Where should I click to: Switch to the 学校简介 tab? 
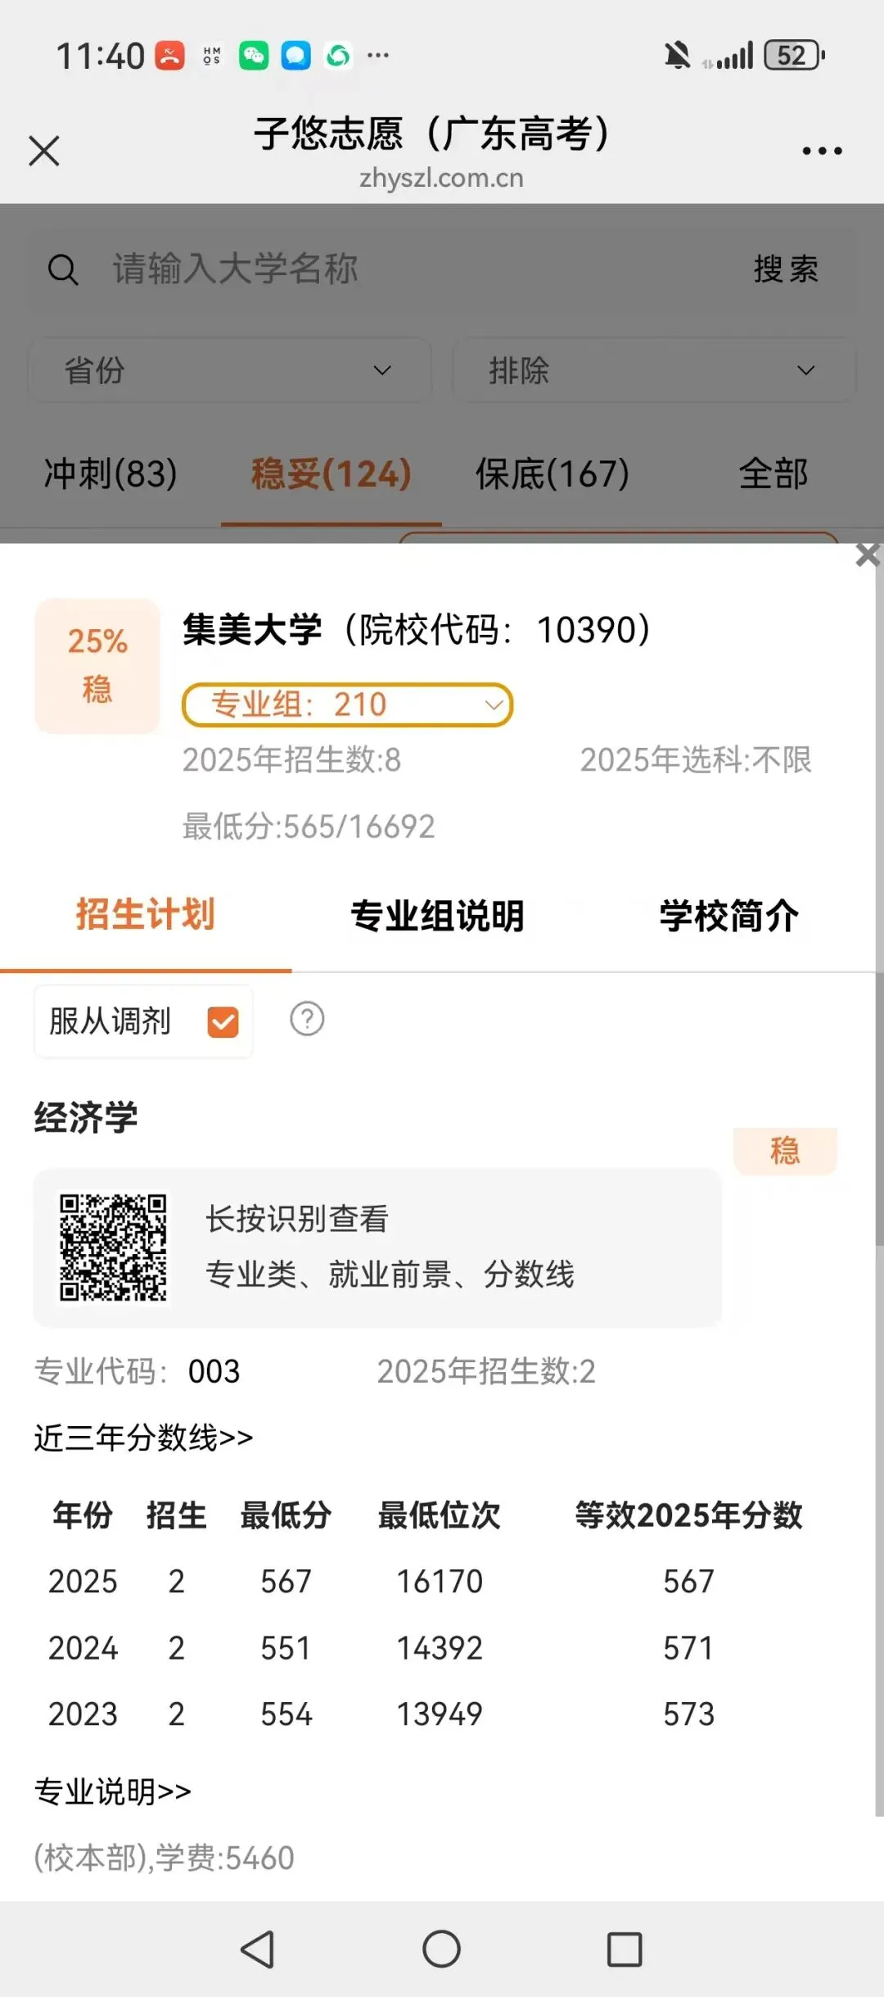point(729,916)
